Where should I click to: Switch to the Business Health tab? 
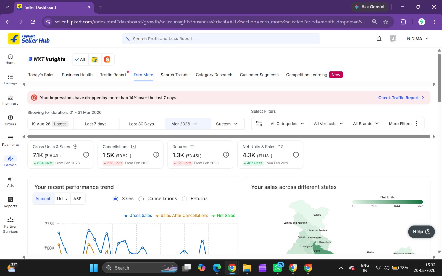click(77, 75)
